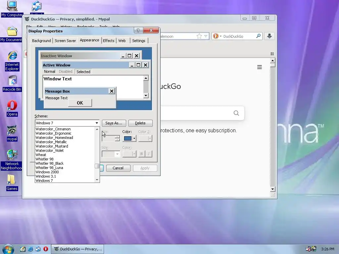Open My Documents desktop folder icon
This screenshot has width=339, height=254.
[12, 34]
